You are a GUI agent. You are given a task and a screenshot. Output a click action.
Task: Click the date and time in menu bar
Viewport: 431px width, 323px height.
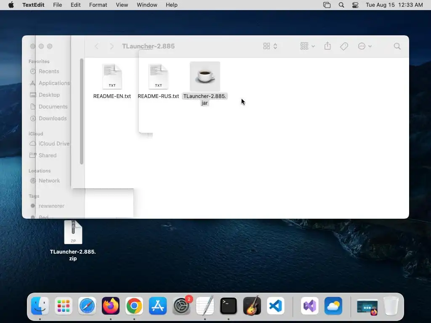394,5
